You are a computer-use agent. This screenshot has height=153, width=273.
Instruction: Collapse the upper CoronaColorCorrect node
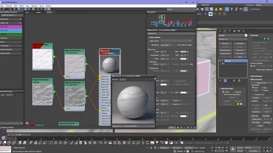click(x=83, y=51)
